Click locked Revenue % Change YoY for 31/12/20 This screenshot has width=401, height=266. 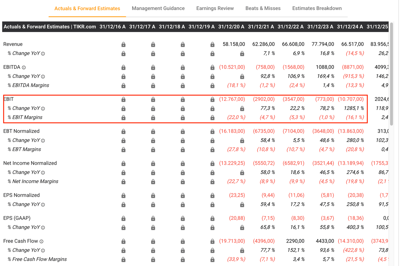point(242,54)
